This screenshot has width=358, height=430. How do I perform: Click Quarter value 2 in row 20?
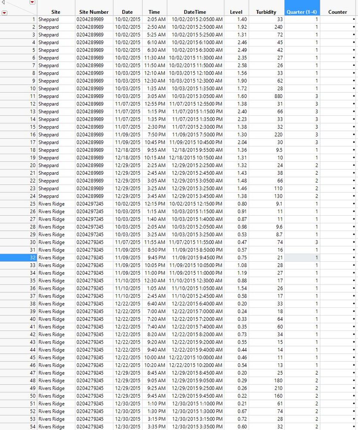[x=317, y=165]
